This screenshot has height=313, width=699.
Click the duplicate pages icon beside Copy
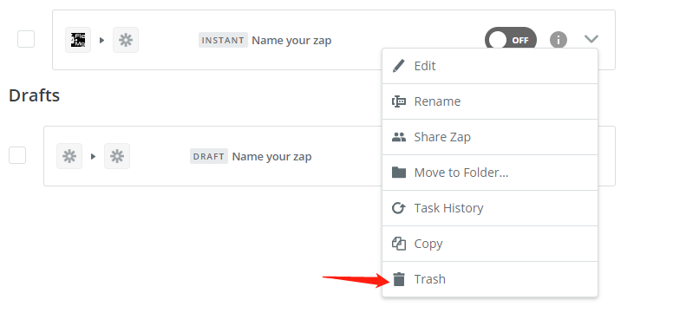click(x=399, y=244)
